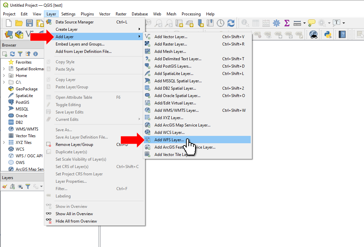Click the Zoom Last magnifier icon
Image resolution: width=364 pixels, height=247 pixels.
coord(159,23)
